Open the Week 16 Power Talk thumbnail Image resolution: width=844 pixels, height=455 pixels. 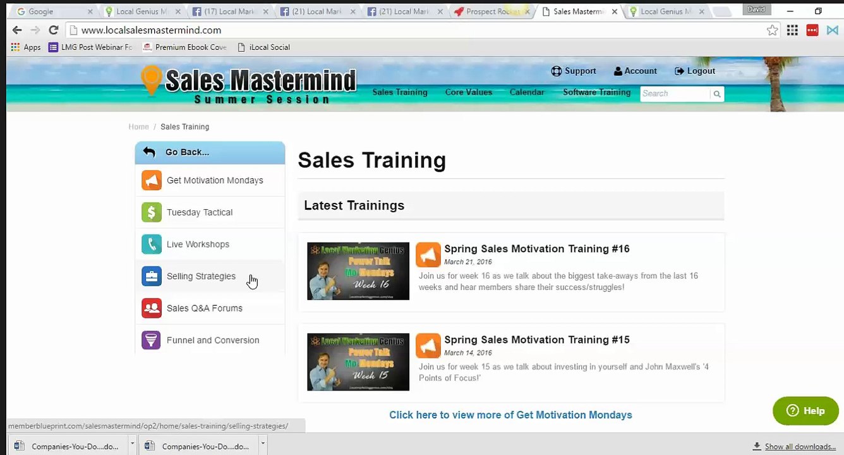[x=358, y=271]
